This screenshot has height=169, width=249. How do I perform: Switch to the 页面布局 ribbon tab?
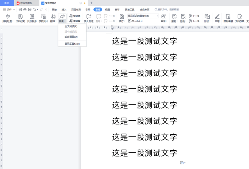tap(76, 9)
